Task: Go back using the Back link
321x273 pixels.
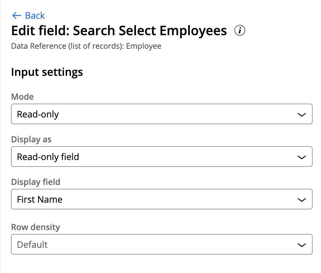Action: tap(35, 15)
